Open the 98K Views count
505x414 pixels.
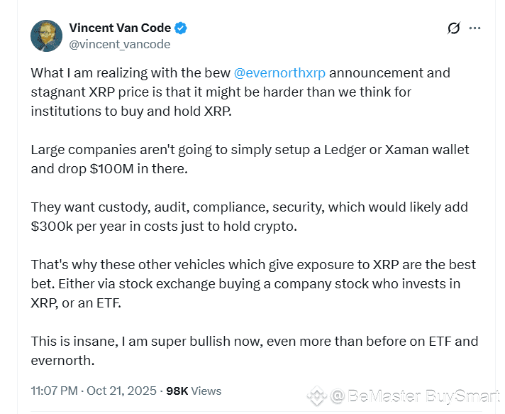[194, 391]
